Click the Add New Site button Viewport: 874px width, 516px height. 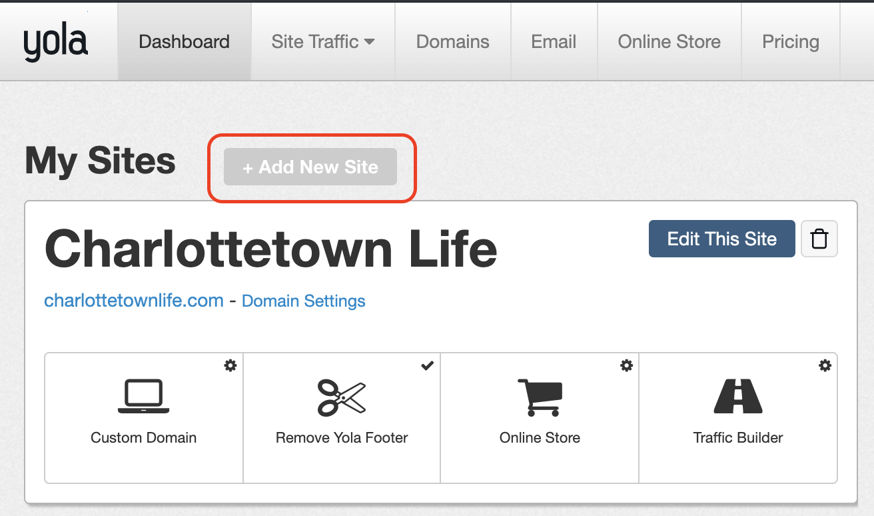tap(310, 167)
